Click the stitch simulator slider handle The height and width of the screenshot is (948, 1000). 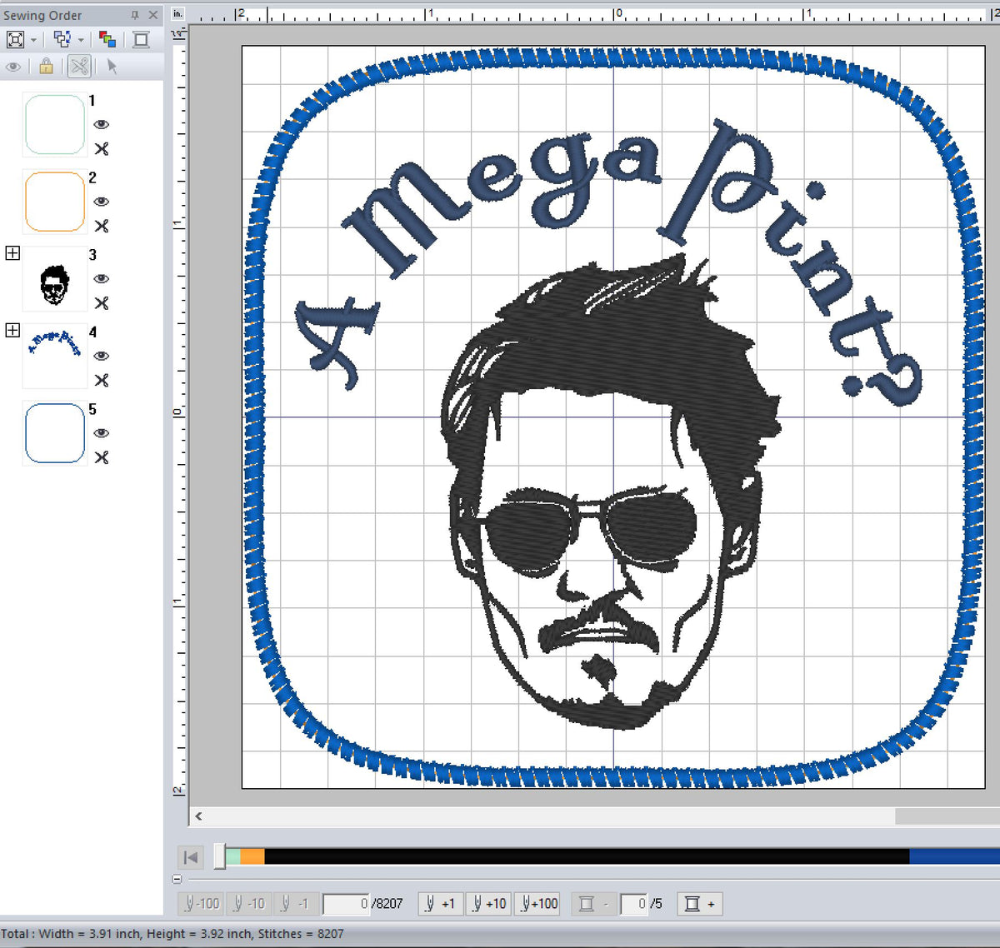[220, 856]
